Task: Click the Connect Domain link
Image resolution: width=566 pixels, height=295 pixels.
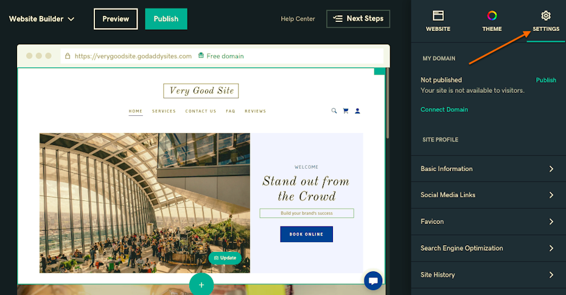Action: [x=444, y=109]
